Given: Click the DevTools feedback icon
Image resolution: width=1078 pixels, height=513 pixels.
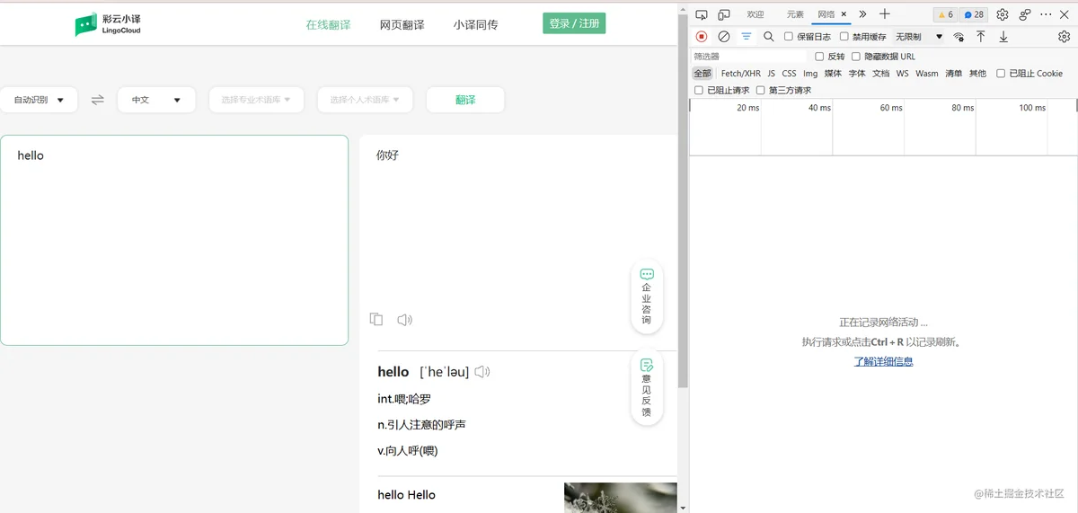Looking at the screenshot, I should (1025, 14).
